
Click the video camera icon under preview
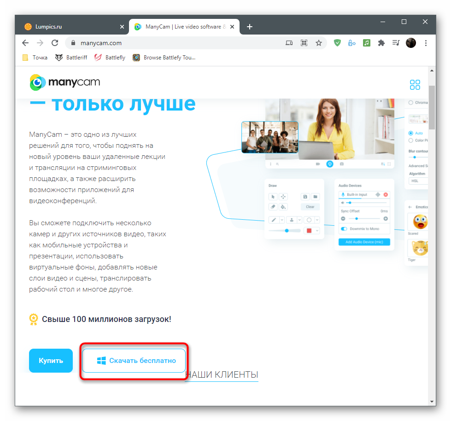coord(318,164)
